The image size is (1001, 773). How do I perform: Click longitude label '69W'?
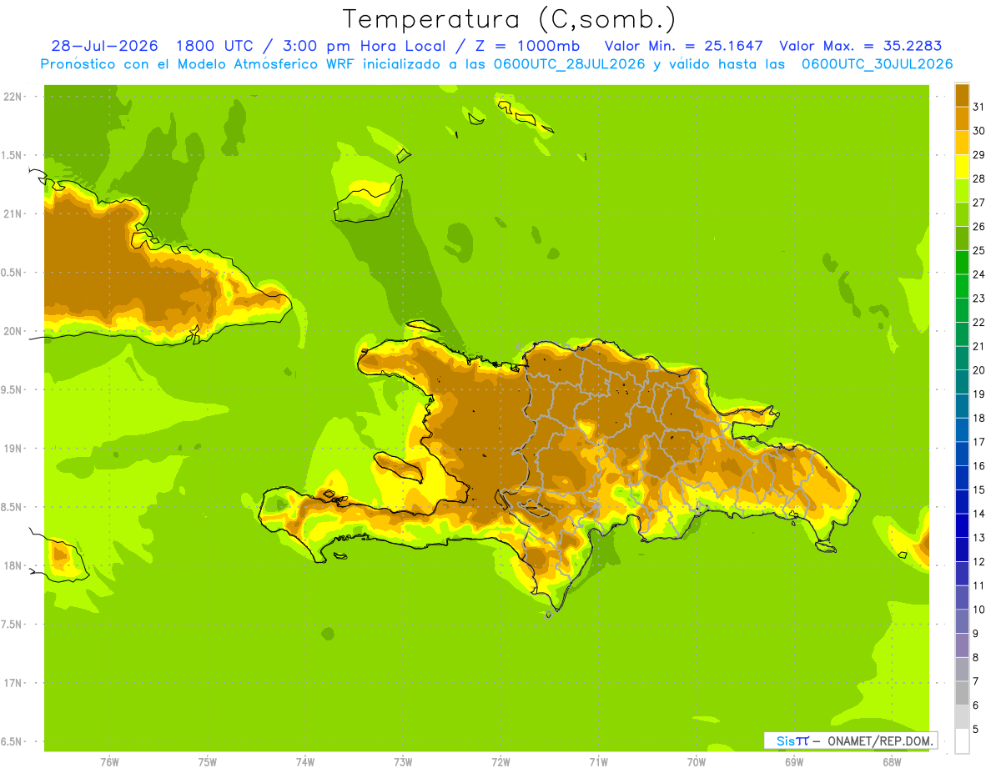tap(794, 762)
